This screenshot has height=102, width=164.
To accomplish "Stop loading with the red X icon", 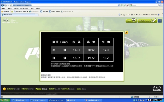I will 127,5.
